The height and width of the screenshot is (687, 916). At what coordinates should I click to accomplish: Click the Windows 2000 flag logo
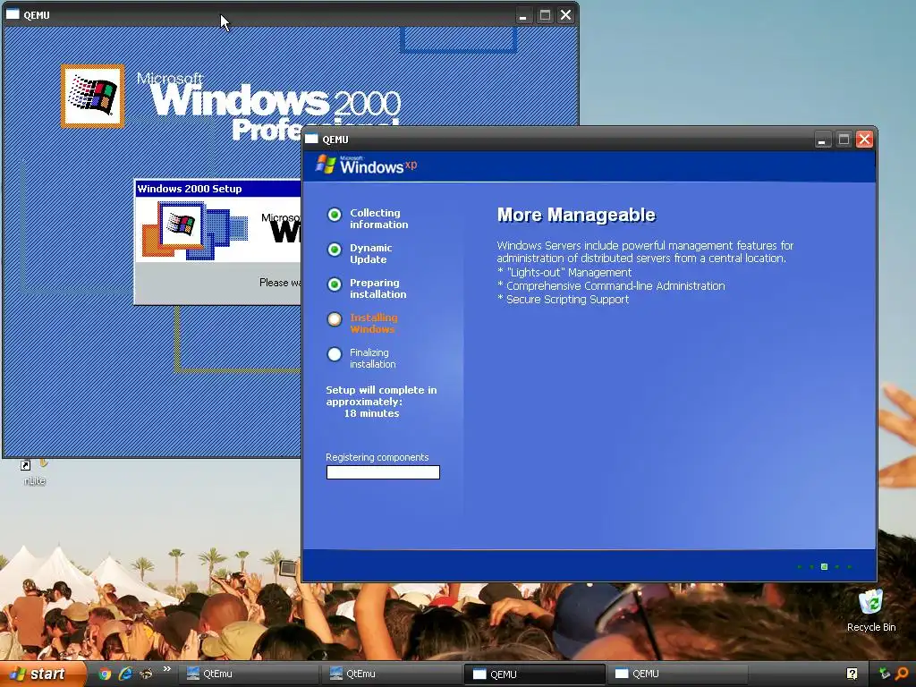point(92,96)
